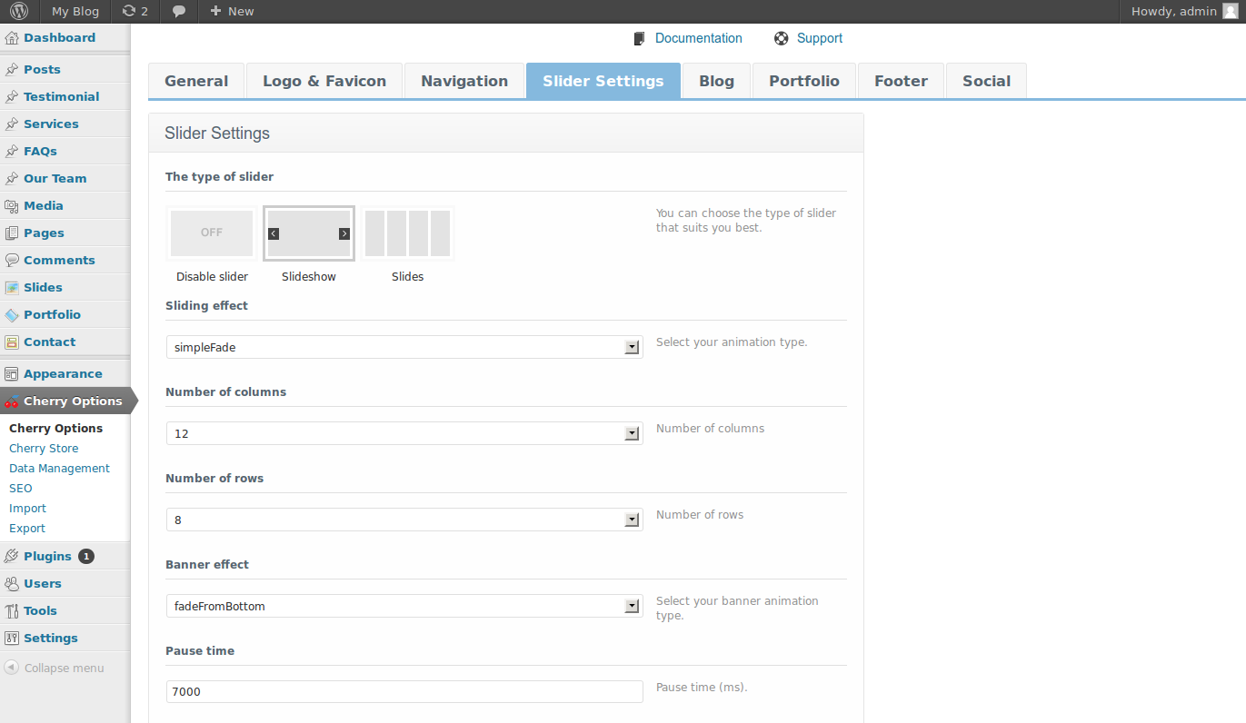Open the Sliding effect simpleFade dropdown

404,347
